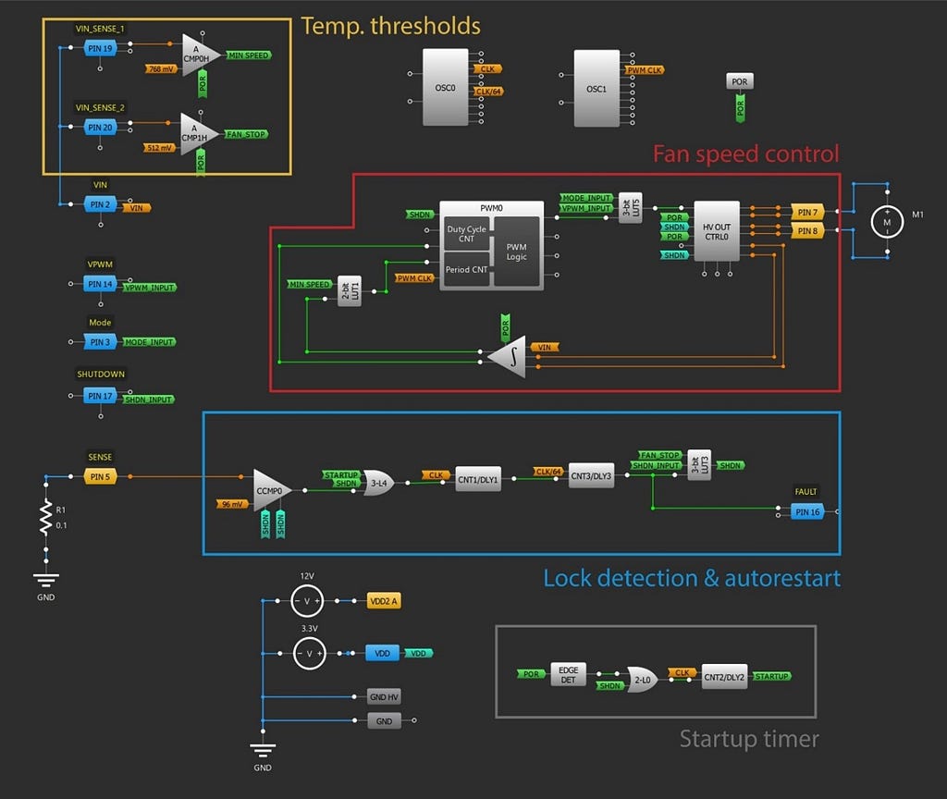Select the CNT2/DLY2 counter block
The width and height of the screenshot is (947, 799).
[724, 677]
